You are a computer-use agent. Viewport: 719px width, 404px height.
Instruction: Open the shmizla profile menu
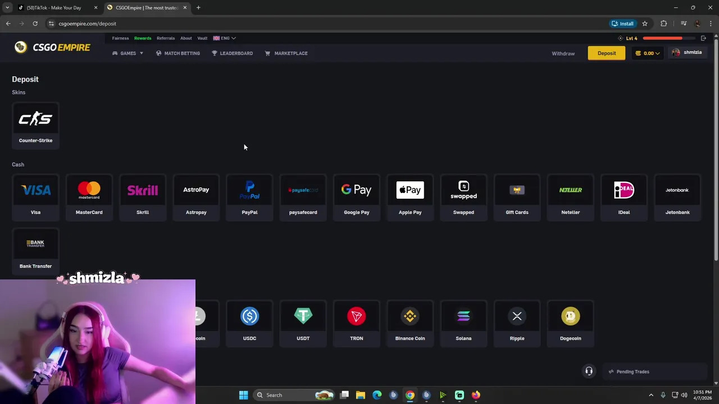pyautogui.click(x=686, y=53)
